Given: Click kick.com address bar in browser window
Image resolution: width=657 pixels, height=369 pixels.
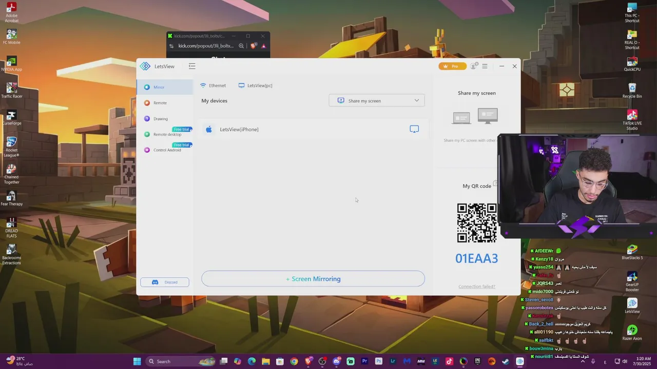Looking at the screenshot, I should [205, 46].
